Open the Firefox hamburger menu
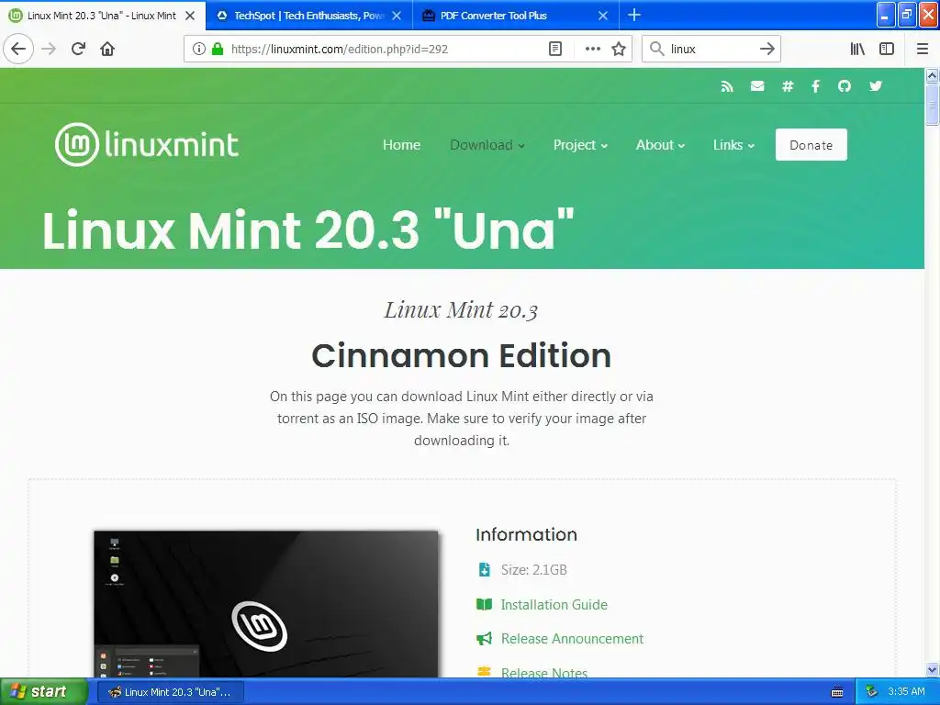The image size is (940, 705). coord(923,50)
